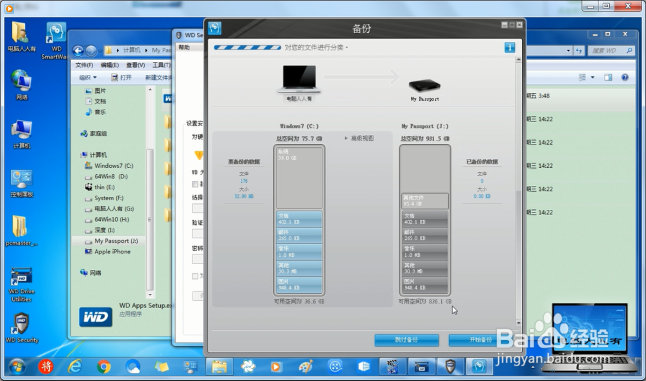
Task: Open the 编辑(E) menu in Explorer
Action: pos(110,65)
